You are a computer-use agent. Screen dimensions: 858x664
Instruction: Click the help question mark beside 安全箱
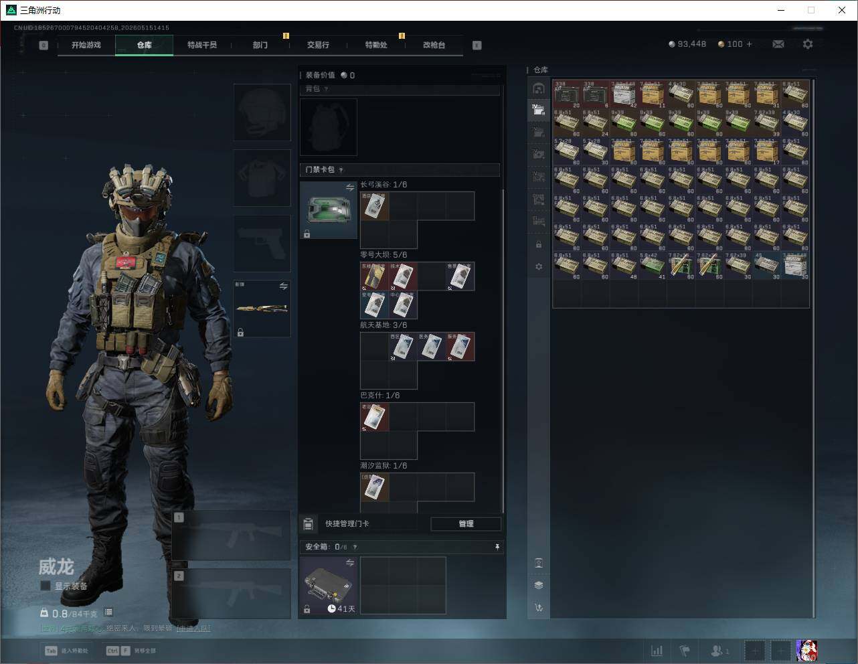tap(355, 547)
